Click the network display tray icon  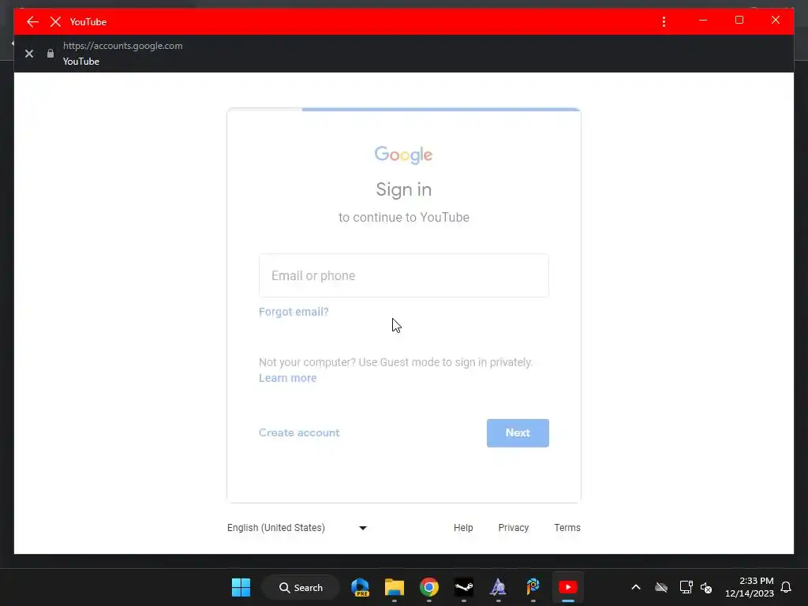[x=686, y=587]
